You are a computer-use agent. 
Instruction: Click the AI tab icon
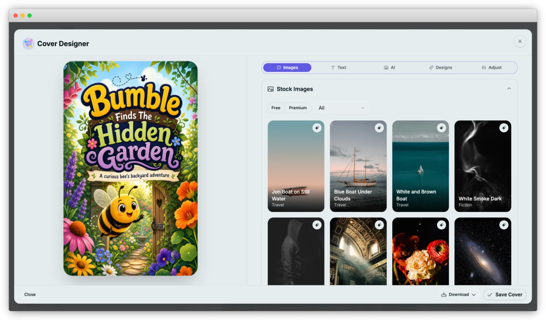point(386,67)
